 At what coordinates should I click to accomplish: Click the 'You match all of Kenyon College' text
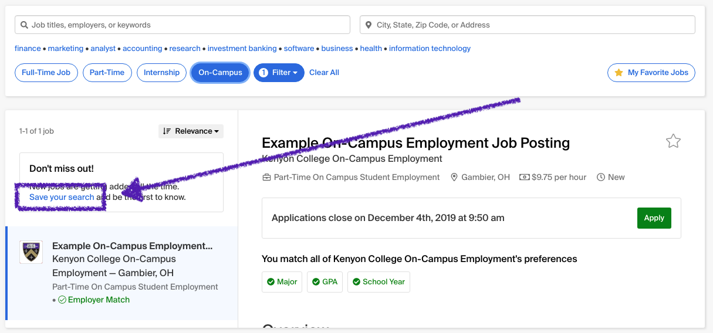[420, 259]
